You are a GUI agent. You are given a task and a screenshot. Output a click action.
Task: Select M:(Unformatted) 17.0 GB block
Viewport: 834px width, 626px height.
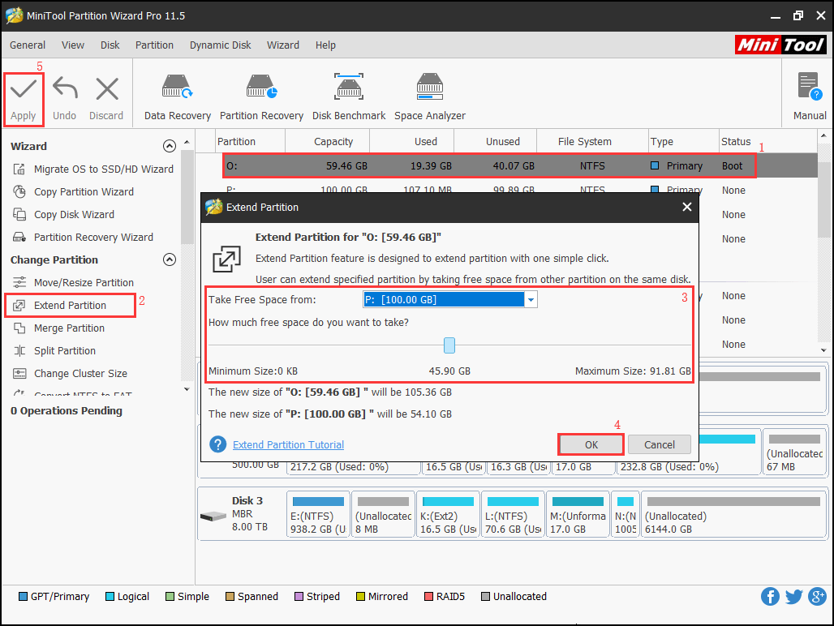578,514
